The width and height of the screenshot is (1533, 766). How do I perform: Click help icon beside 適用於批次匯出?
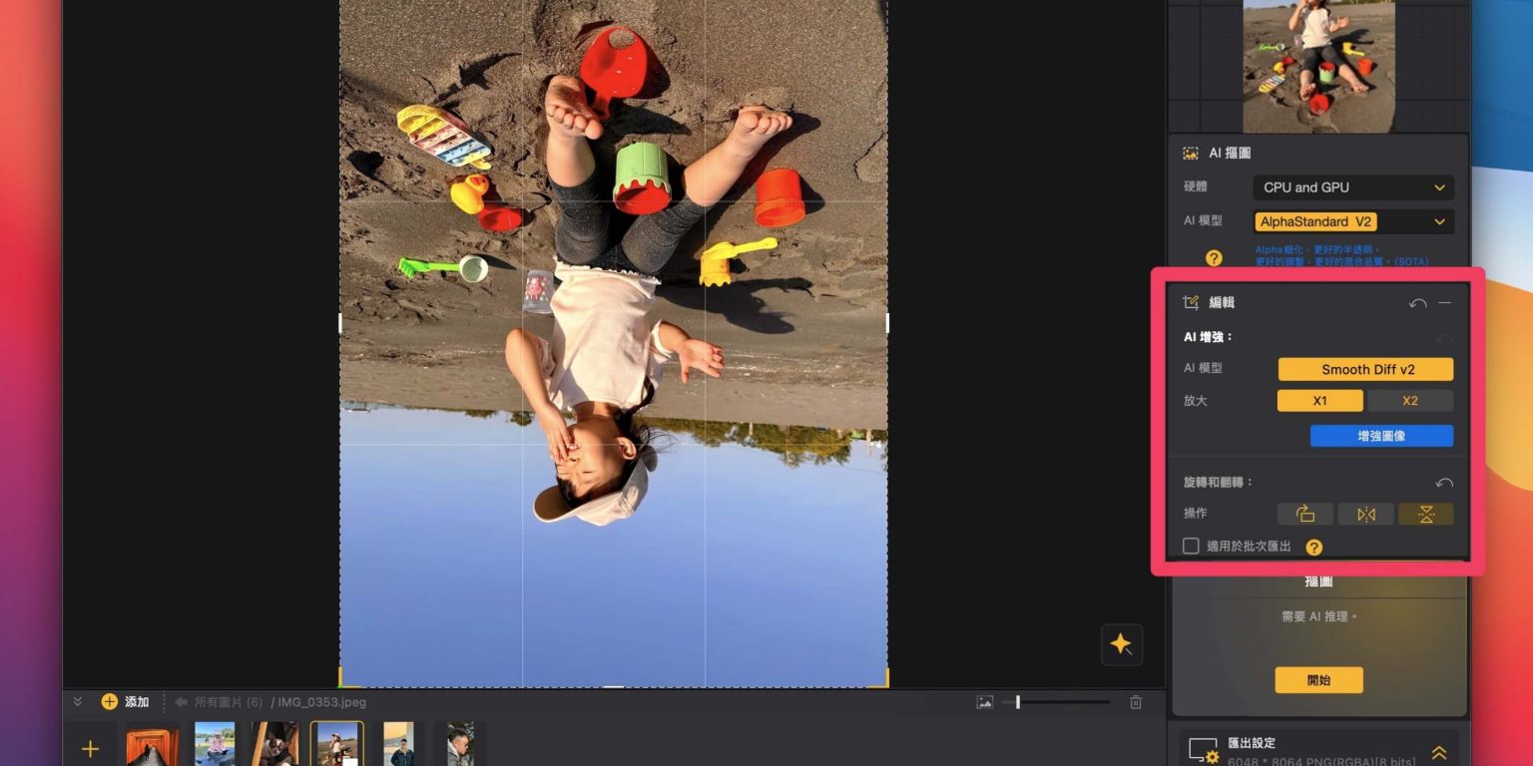[x=1314, y=547]
